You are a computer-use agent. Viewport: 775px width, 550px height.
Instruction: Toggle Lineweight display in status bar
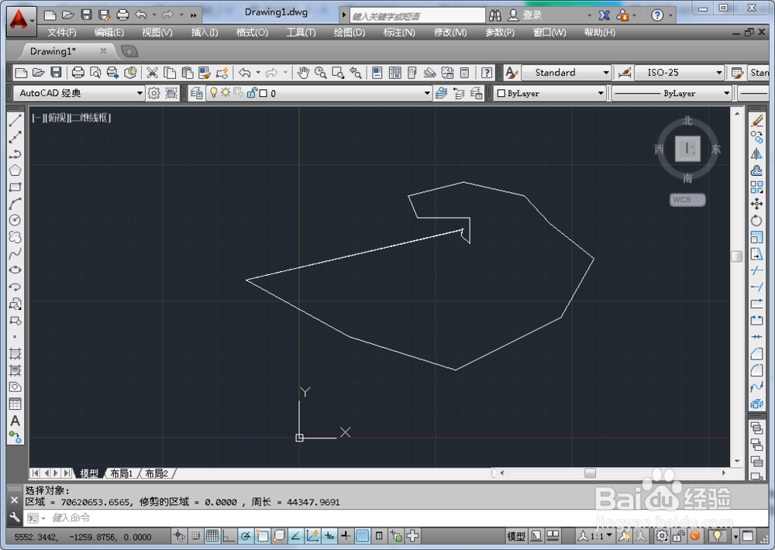click(x=346, y=536)
